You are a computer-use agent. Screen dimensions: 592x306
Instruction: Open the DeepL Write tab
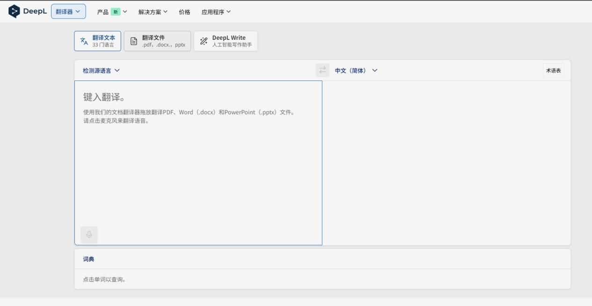[x=226, y=41]
